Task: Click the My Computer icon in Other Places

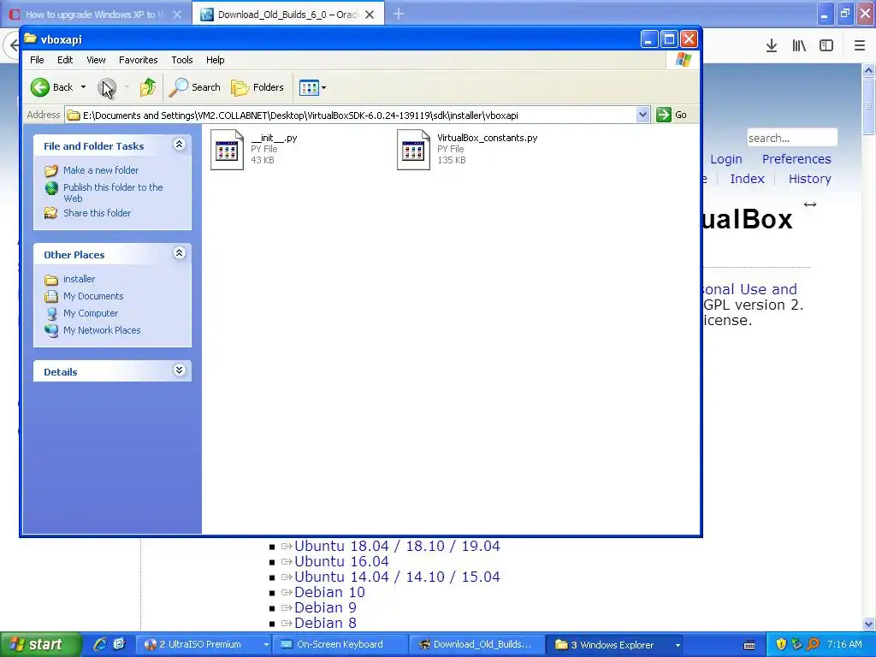Action: click(51, 313)
